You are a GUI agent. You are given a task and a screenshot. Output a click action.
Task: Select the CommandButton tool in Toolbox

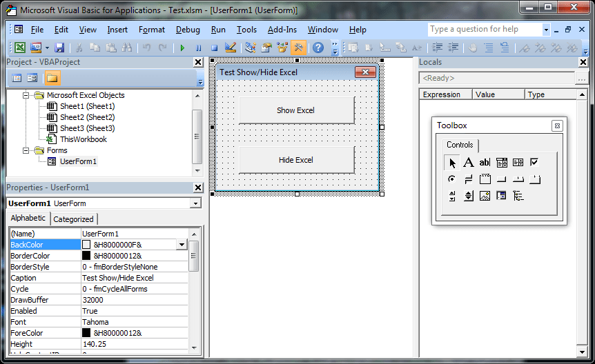click(x=502, y=179)
